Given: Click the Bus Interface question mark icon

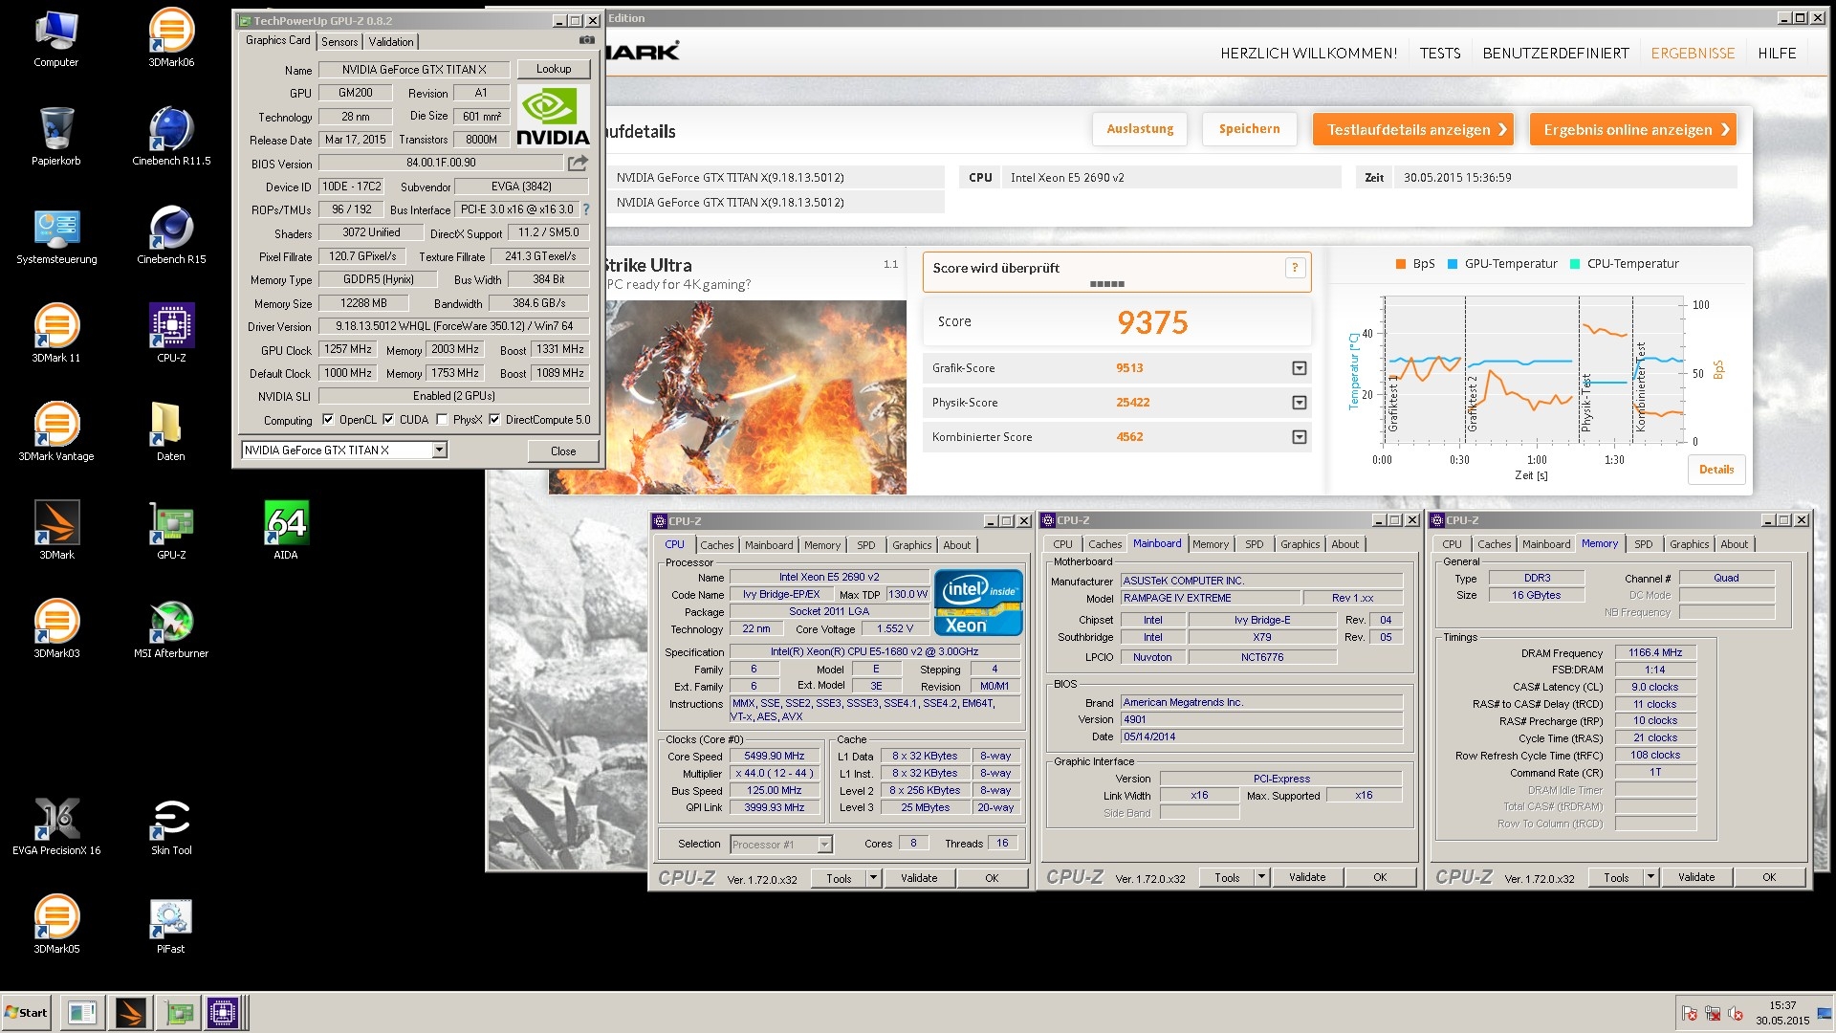Looking at the screenshot, I should tap(586, 209).
